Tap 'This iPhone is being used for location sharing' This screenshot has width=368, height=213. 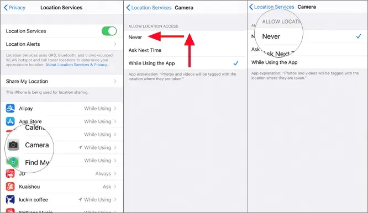click(47, 92)
